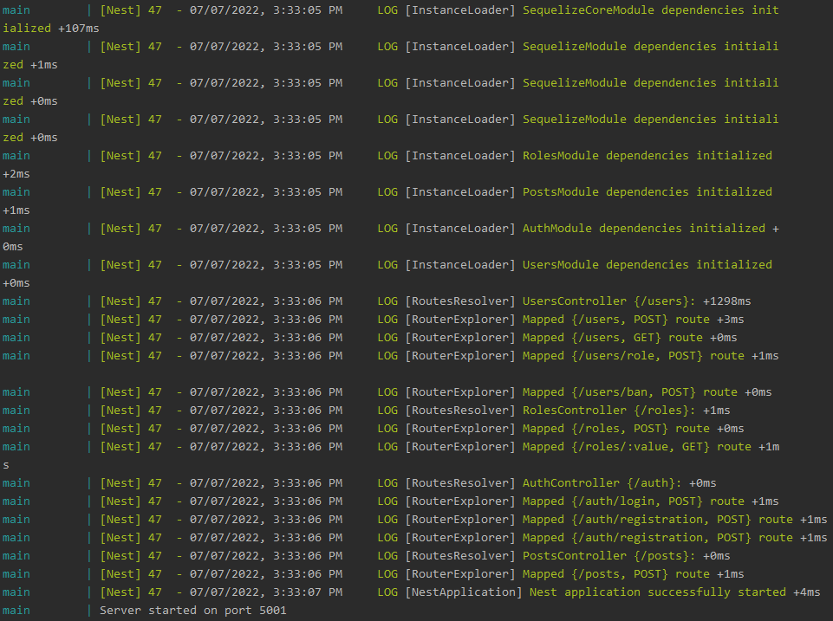Click the wrapped 'zed +1ms' line
833x621 pixels.
[30, 65]
